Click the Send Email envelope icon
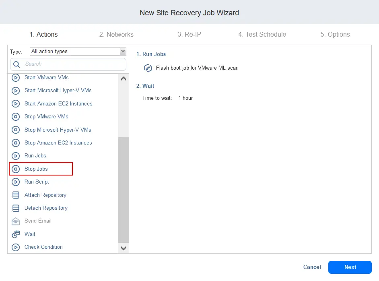 point(16,221)
